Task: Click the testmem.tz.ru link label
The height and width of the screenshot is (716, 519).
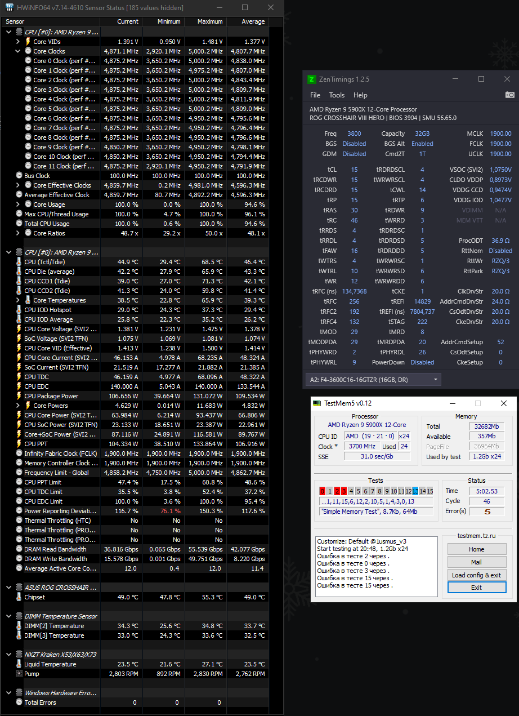Action: pyautogui.click(x=476, y=536)
